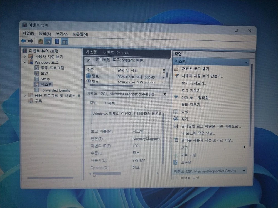Click the 속성 properties icon
This screenshot has width=278, height=208.
point(175,111)
